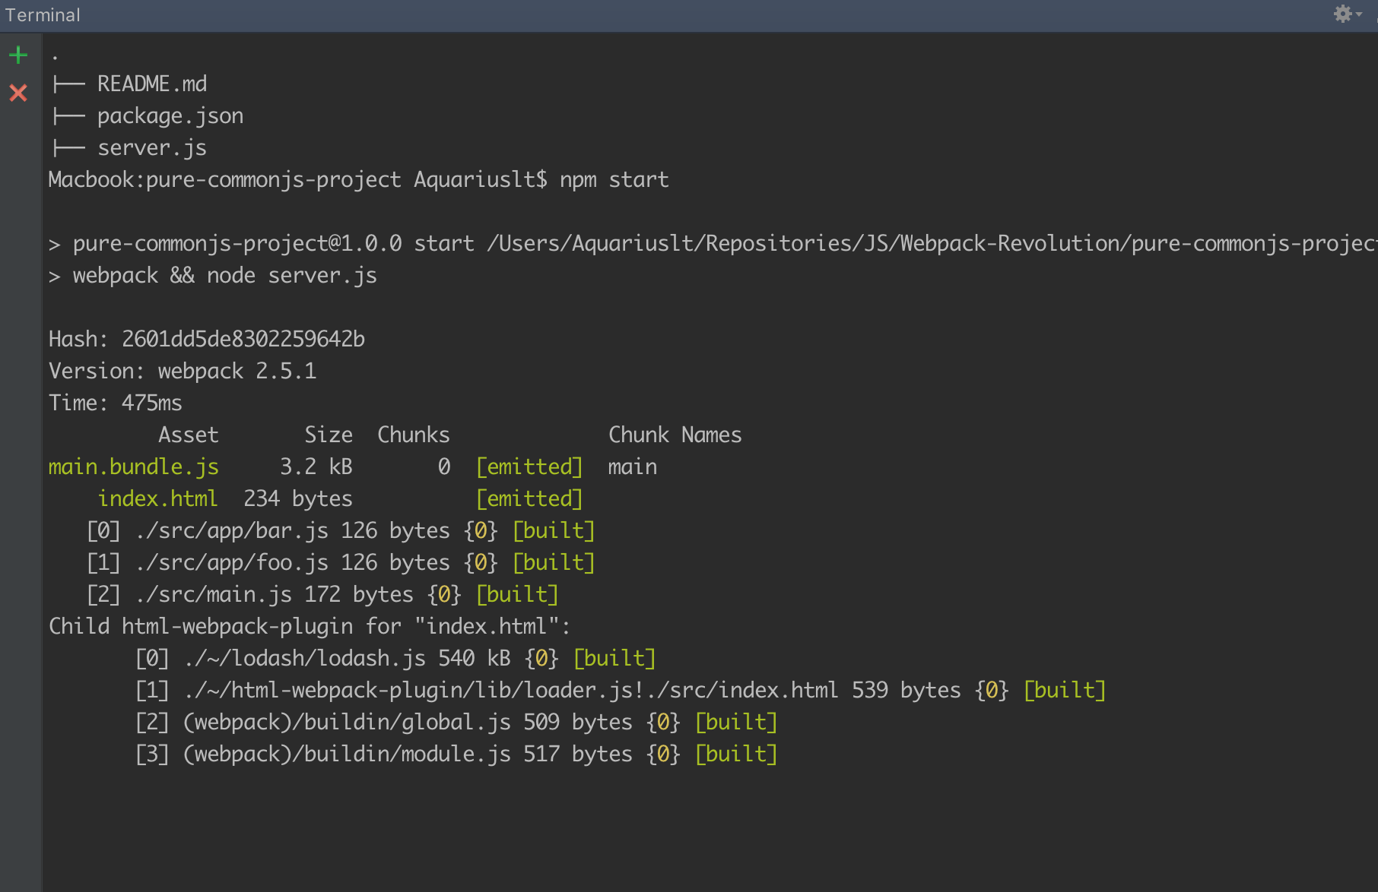Close the terminal session with the red X icon

(18, 93)
